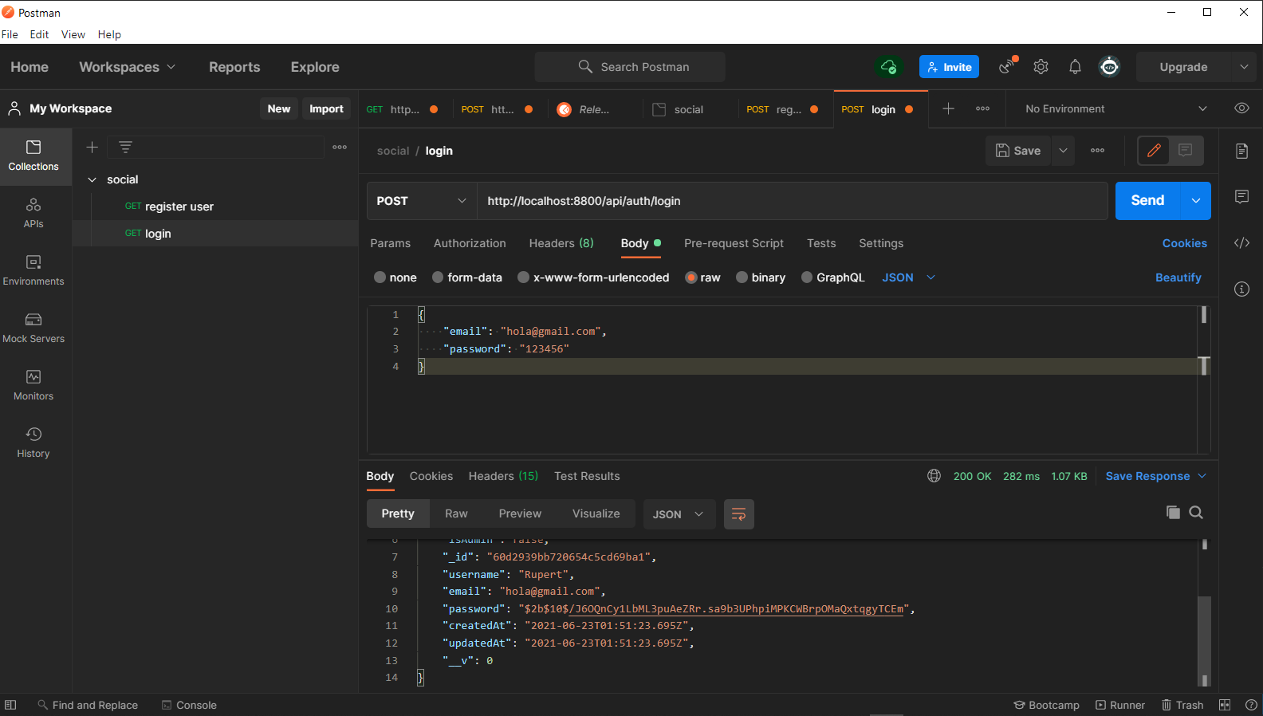The image size is (1263, 716).
Task: Open the Monitors sidebar panel
Action: pyautogui.click(x=33, y=386)
